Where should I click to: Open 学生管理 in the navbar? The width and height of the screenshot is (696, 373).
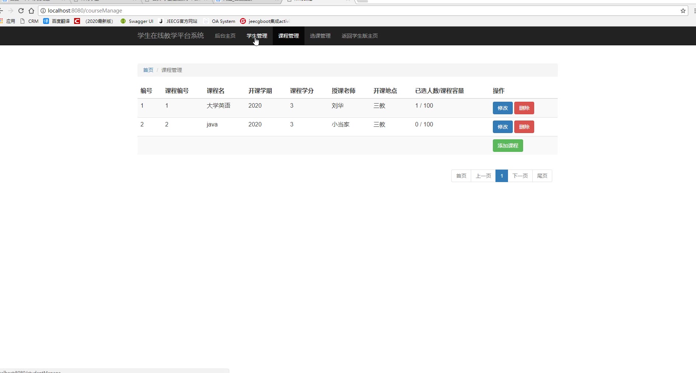[x=257, y=36]
